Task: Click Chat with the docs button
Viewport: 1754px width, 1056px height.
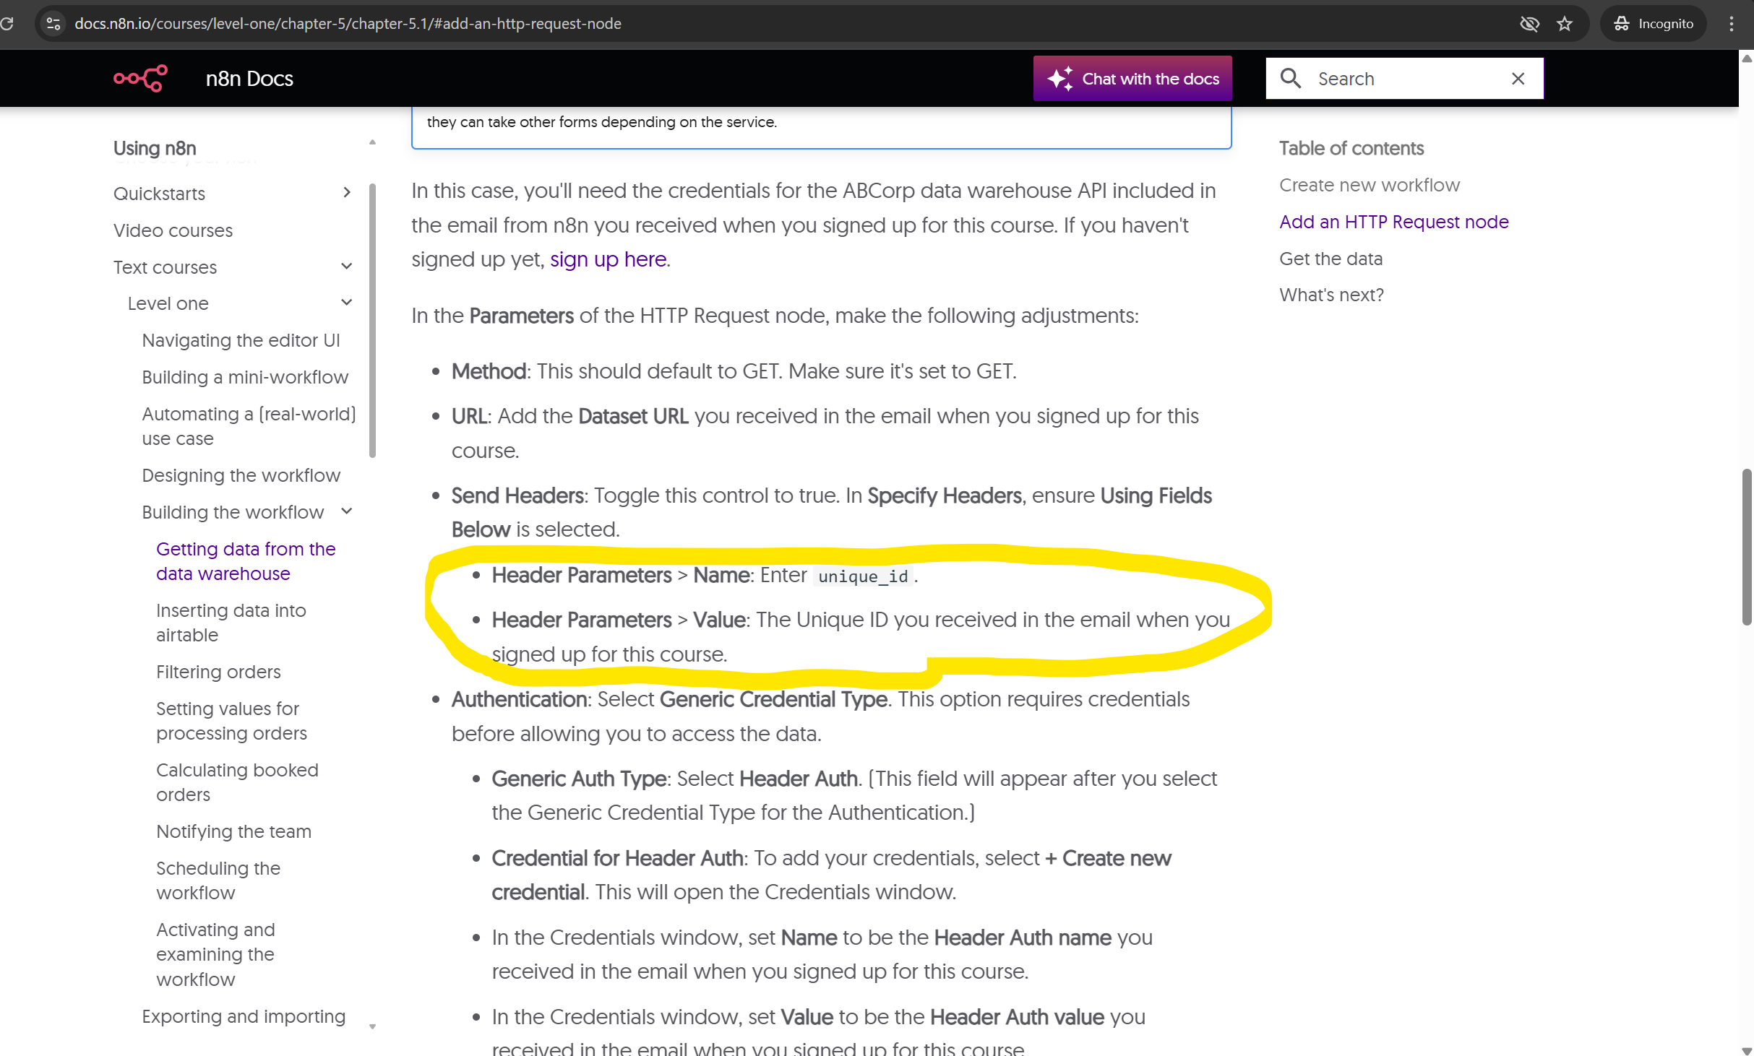Action: 1132,78
